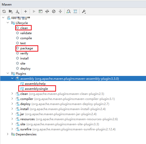Click the root project module icon
Image resolution: width=146 pixels, height=144 pixels.
point(9,18)
